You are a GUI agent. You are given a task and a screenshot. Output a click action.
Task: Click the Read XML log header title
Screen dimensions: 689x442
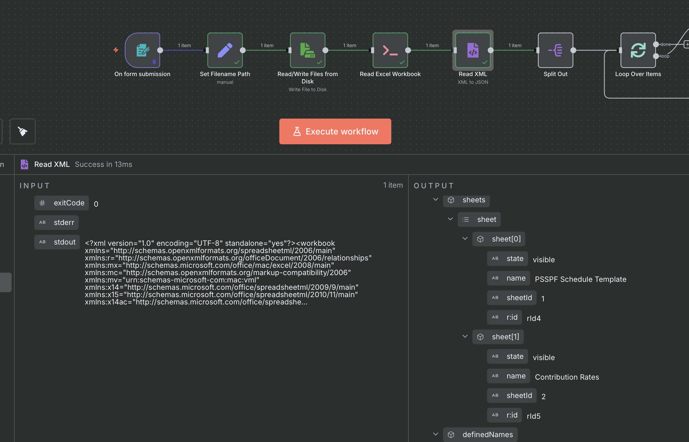tap(52, 164)
